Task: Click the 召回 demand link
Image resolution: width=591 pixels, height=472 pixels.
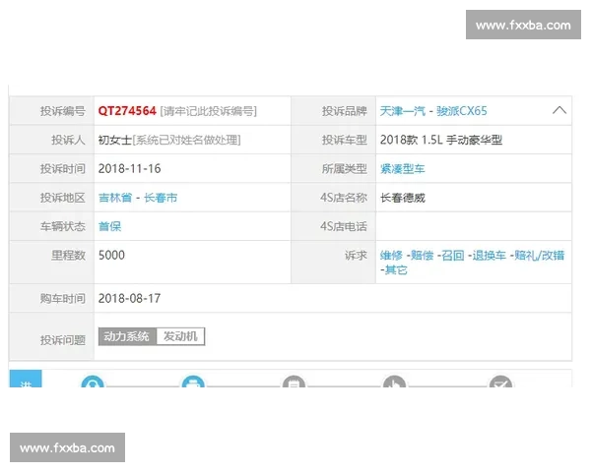Action: pyautogui.click(x=453, y=256)
